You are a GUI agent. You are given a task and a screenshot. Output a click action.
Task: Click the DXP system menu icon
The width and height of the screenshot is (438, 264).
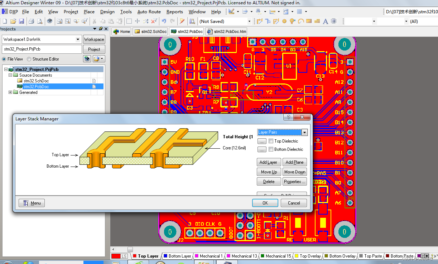(x=10, y=11)
